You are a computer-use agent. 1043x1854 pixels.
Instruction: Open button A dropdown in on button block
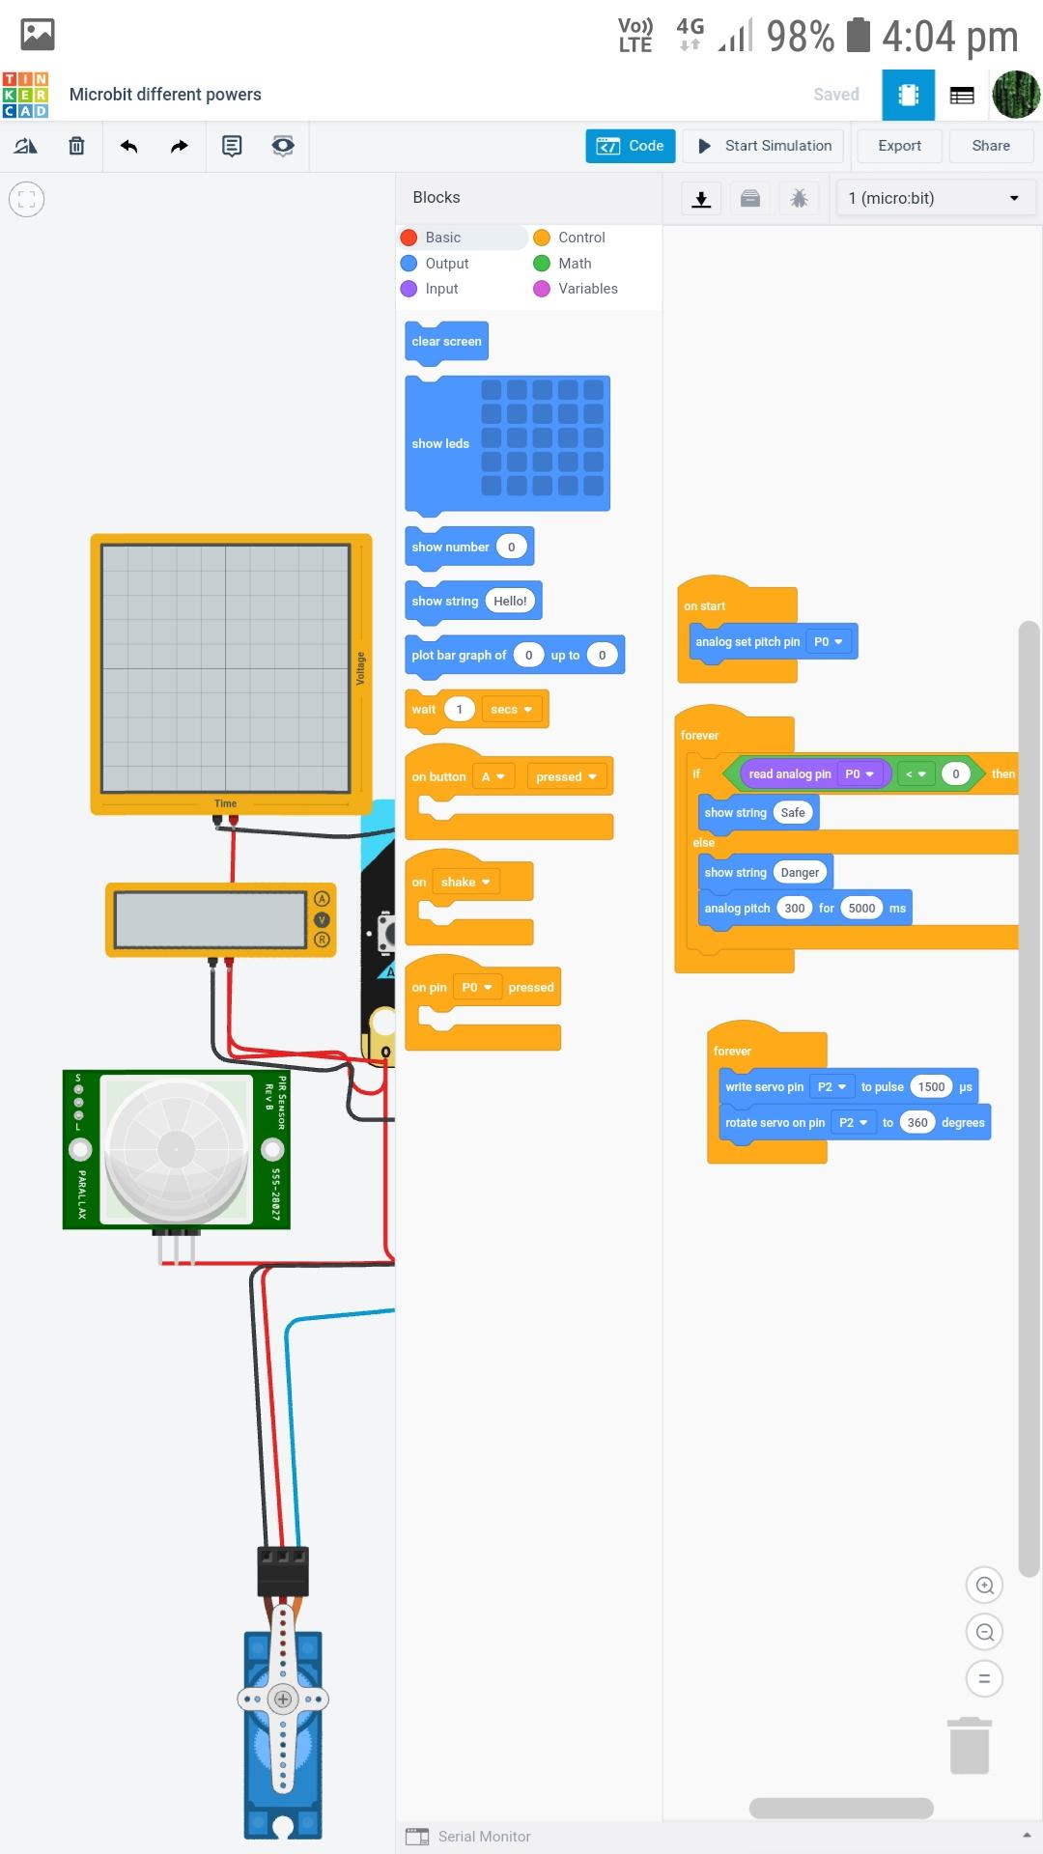click(493, 776)
